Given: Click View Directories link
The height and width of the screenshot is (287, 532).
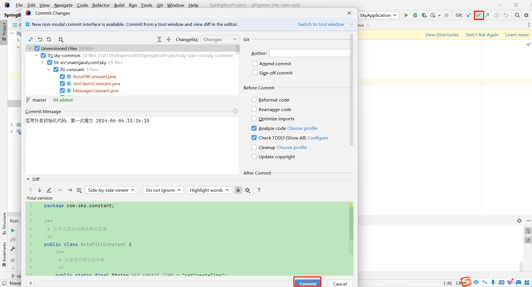Looking at the screenshot, I should coord(442,35).
